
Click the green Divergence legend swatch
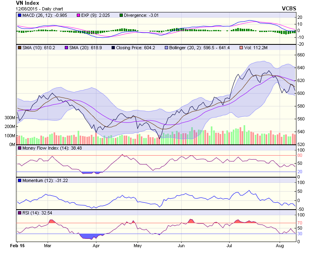[122, 15]
